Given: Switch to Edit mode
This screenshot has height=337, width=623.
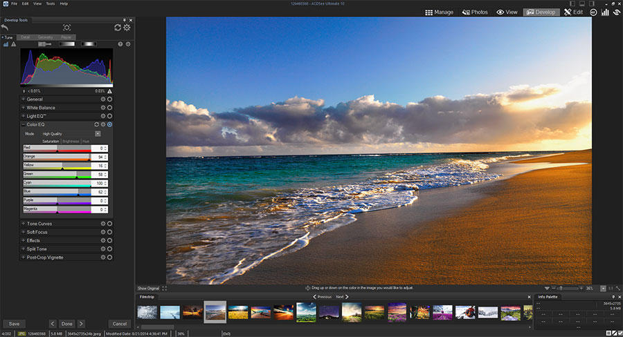Looking at the screenshot, I should point(573,12).
